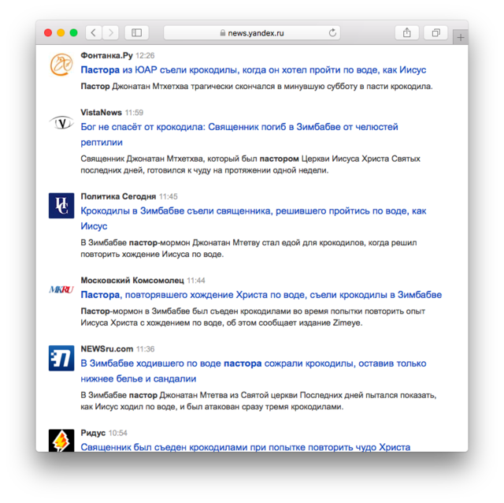Reload page using the refresh icon
The image size is (504, 503).
[332, 32]
